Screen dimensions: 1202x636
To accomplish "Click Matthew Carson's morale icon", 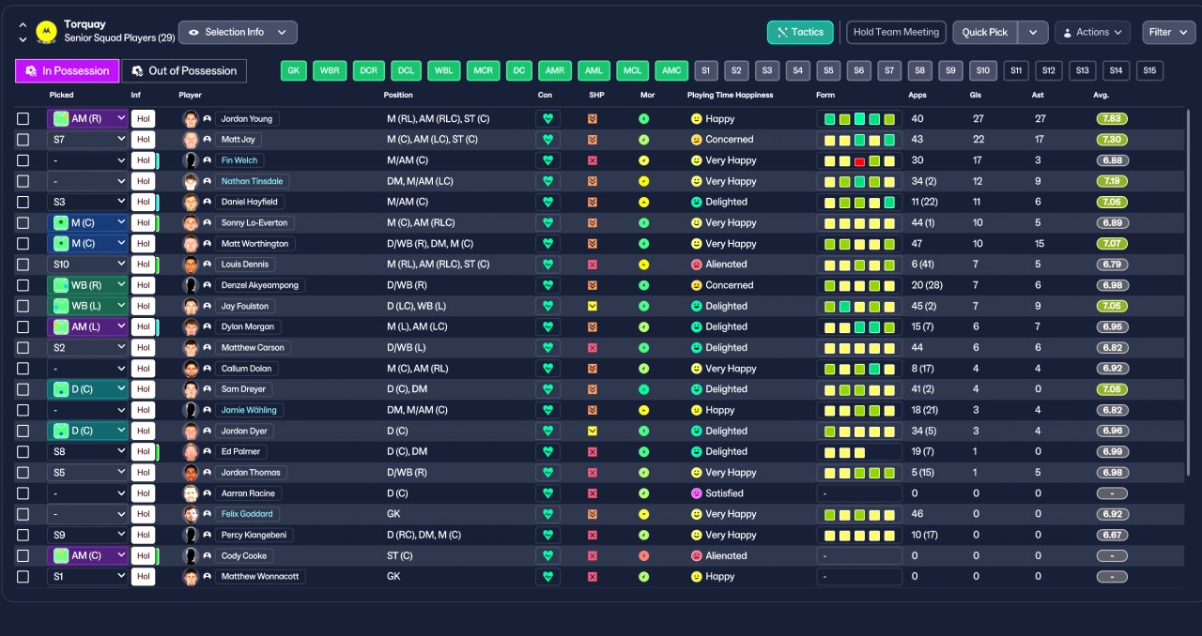I will (x=643, y=348).
